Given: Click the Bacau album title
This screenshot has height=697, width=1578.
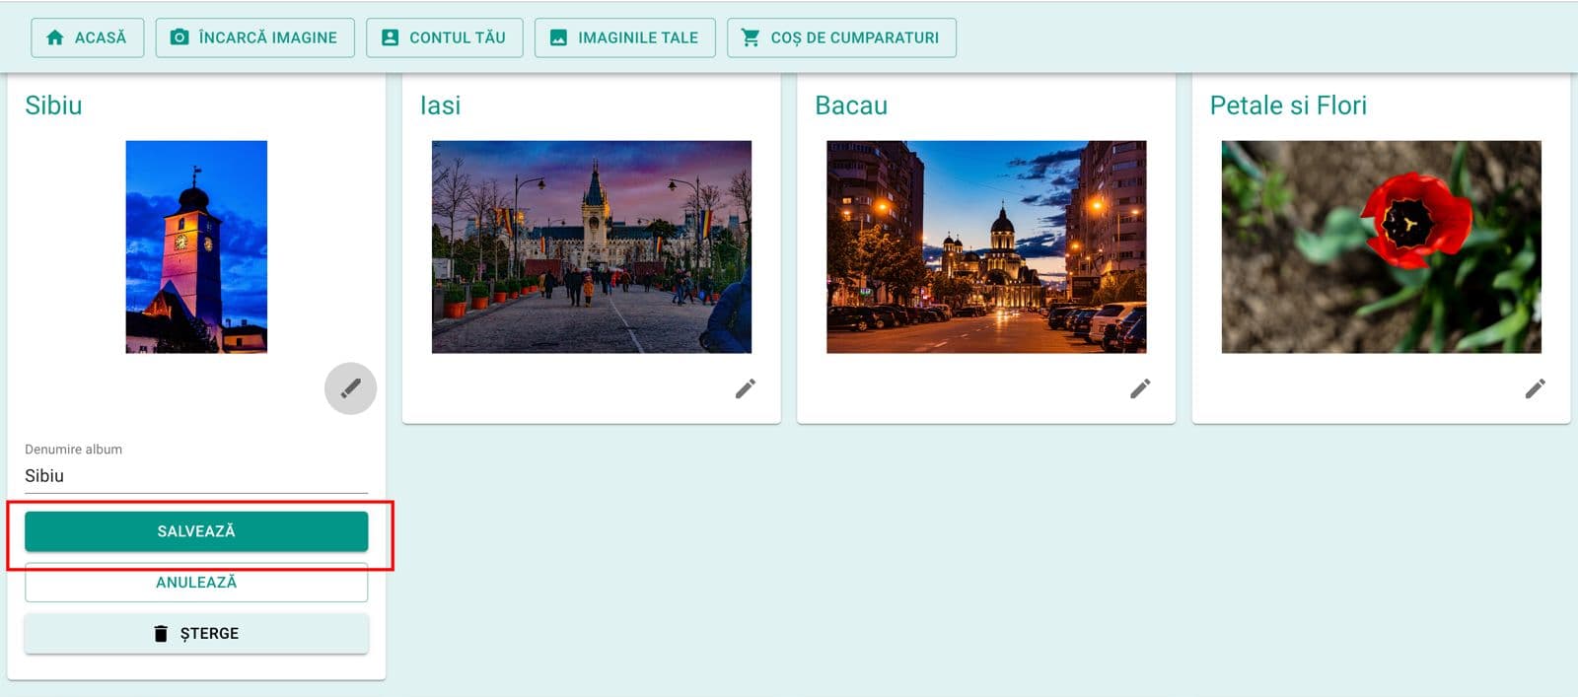Looking at the screenshot, I should (851, 105).
